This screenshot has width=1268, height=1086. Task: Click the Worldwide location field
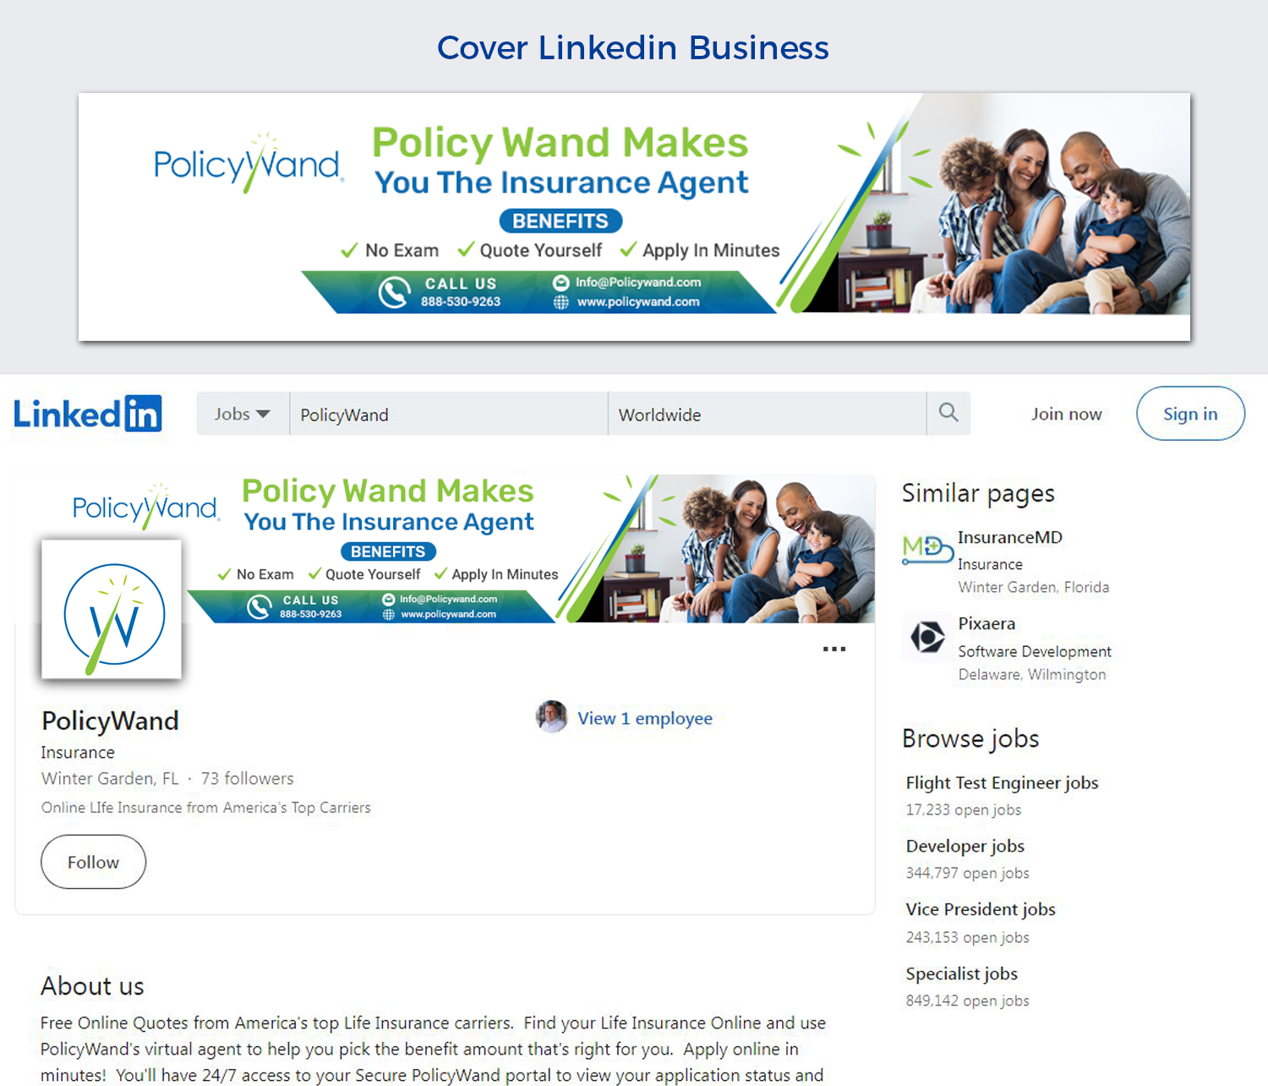[x=768, y=414]
